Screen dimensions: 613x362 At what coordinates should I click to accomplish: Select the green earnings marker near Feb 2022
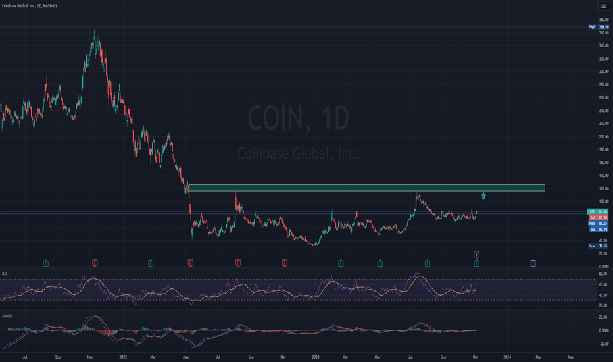click(x=151, y=263)
